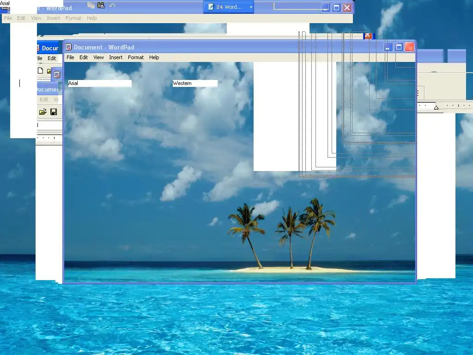The image size is (473, 355).
Task: Click the indent marker on the right window's ruler
Action: tap(436, 107)
